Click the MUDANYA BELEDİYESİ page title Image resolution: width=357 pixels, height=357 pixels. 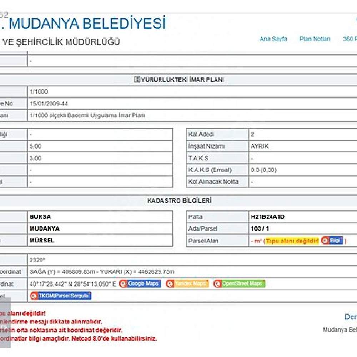[87, 24]
